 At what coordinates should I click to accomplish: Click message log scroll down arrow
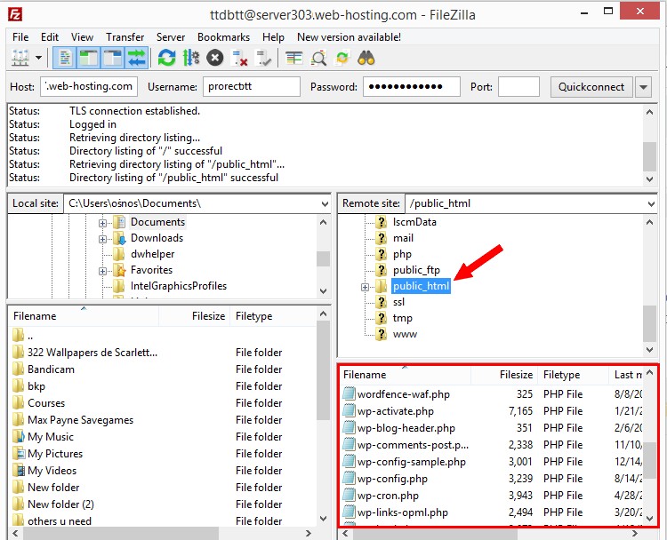coord(649,179)
